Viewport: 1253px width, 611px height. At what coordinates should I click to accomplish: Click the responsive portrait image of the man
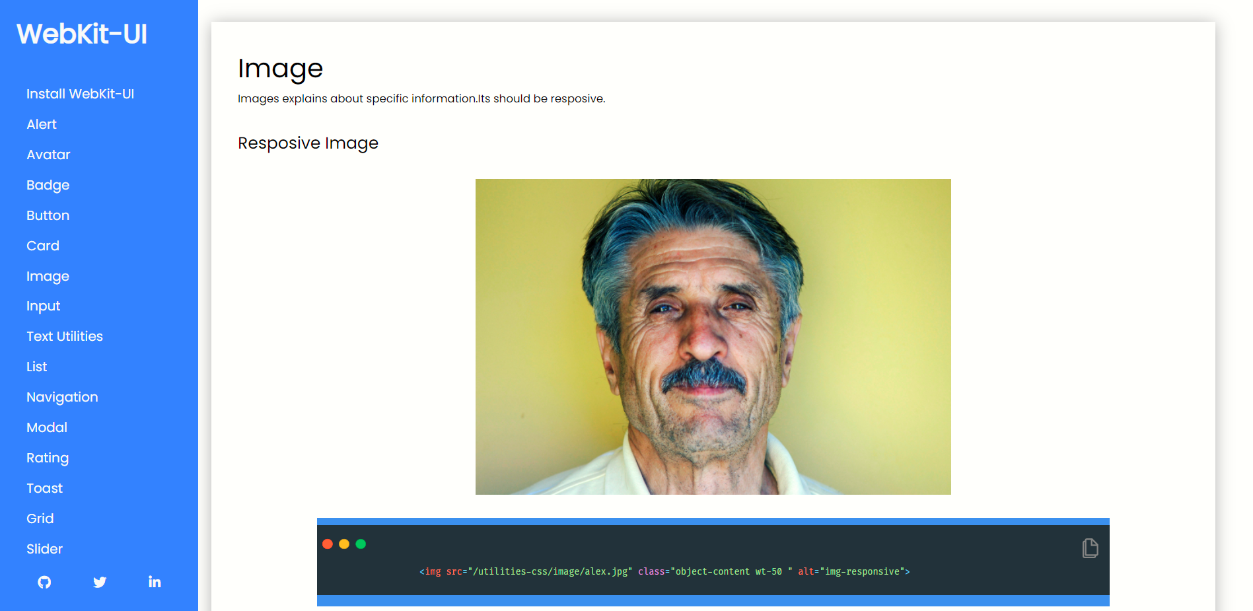(713, 336)
